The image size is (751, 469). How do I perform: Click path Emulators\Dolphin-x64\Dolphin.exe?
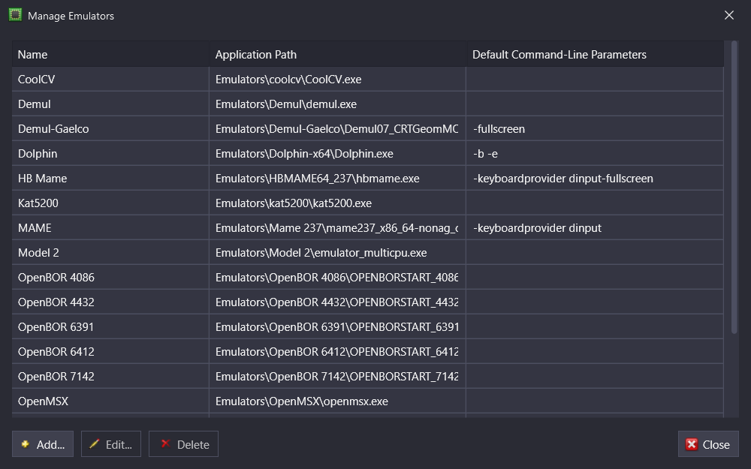pos(304,154)
